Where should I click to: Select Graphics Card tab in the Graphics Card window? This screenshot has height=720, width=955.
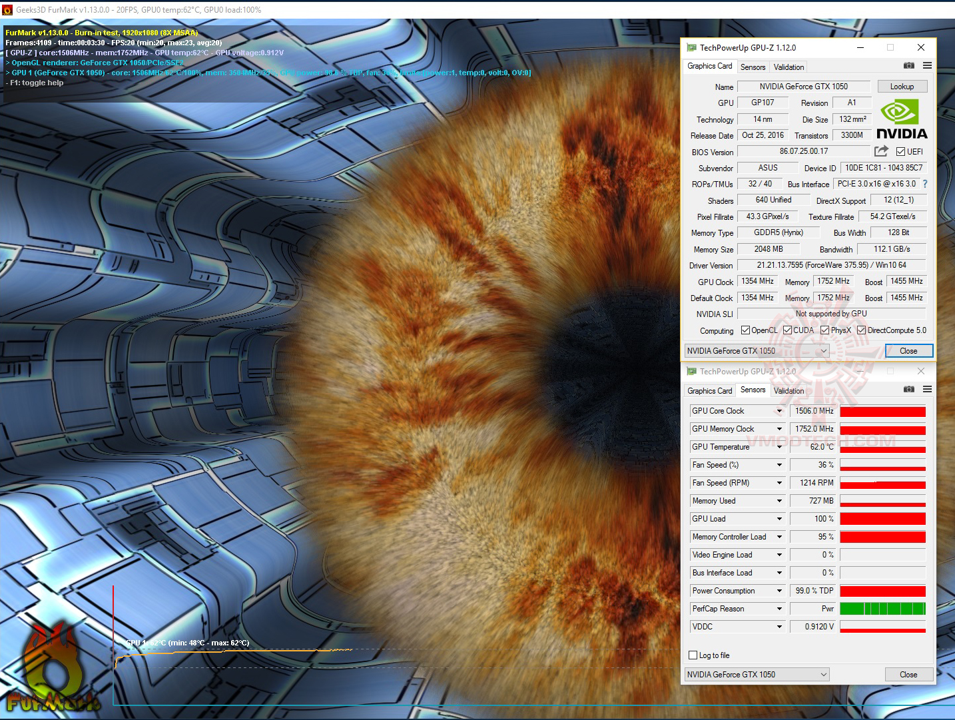coord(710,66)
